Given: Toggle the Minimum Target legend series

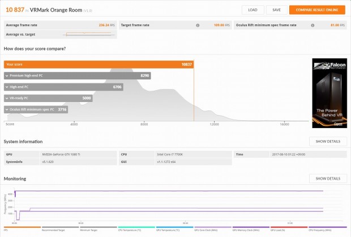Looking at the screenshot, I should (99, 228).
